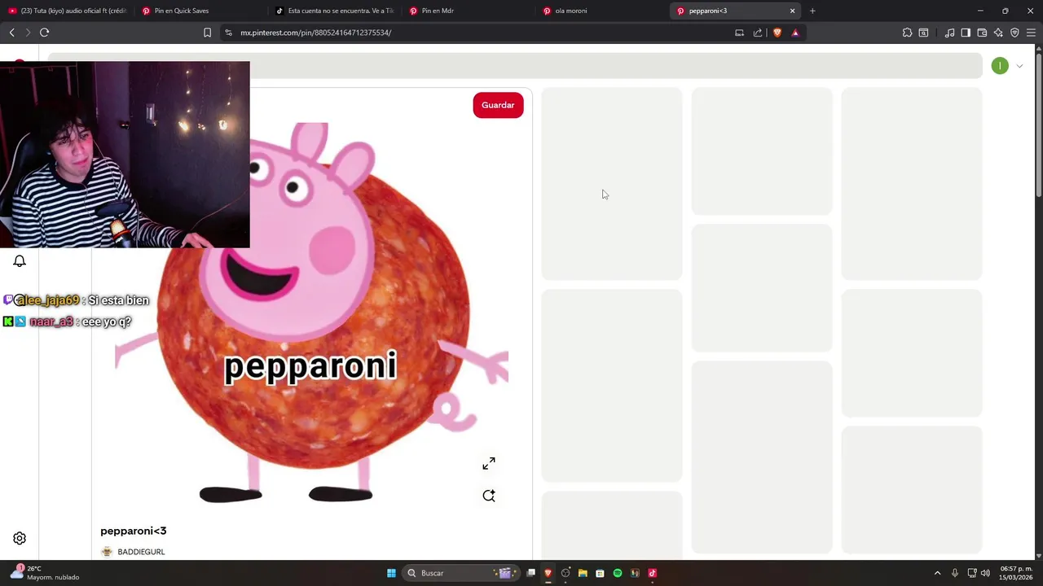Open the Brave Wallet icon
This screenshot has height=586, width=1043.
pyautogui.click(x=982, y=33)
